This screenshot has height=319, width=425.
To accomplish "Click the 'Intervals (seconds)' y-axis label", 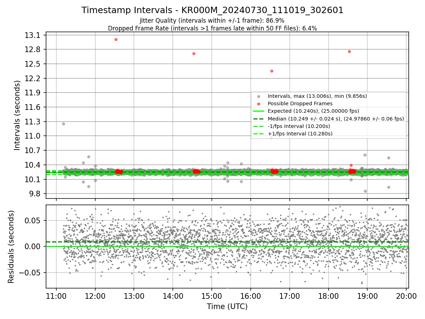I will (x=17, y=115).
